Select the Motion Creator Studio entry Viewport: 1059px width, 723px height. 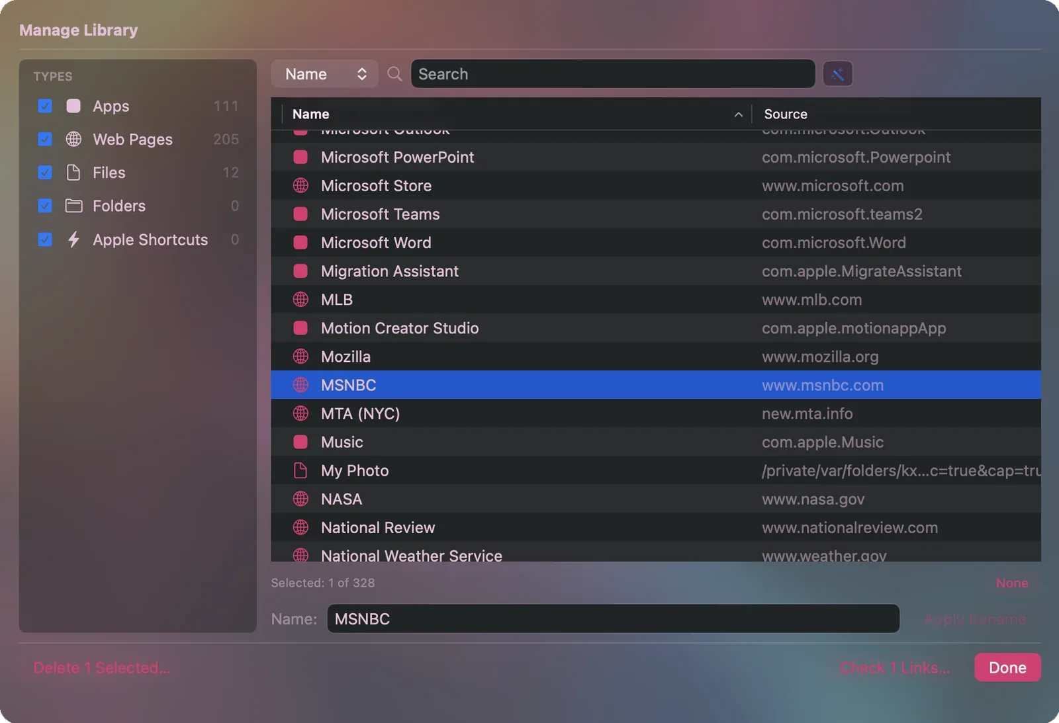[x=655, y=328]
